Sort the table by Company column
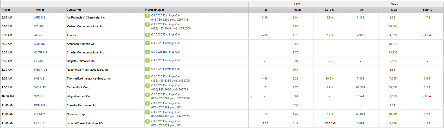 point(74,10)
